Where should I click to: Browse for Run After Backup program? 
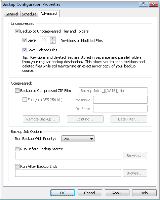[x=135, y=173]
